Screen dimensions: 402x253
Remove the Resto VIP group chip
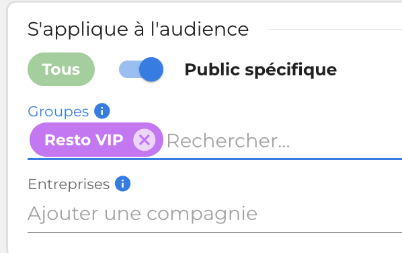144,140
